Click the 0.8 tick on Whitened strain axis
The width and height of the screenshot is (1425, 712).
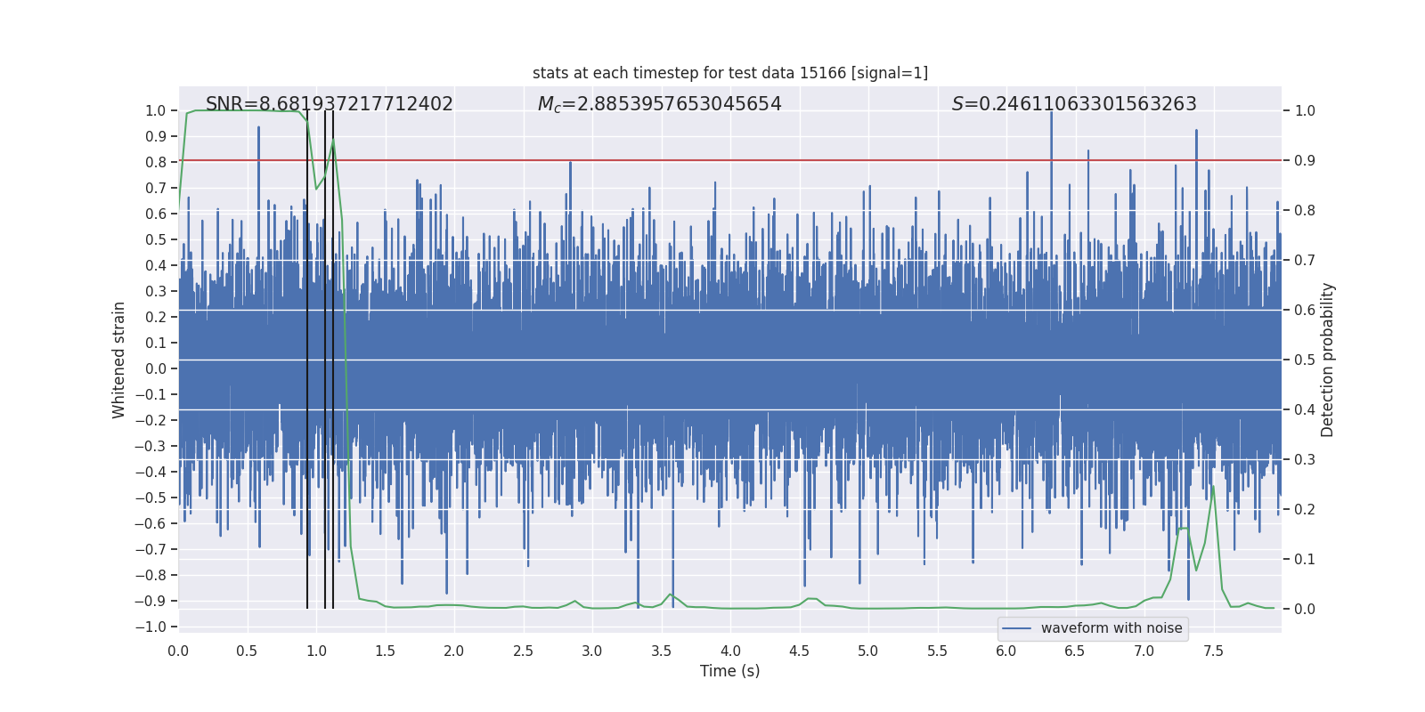156,162
